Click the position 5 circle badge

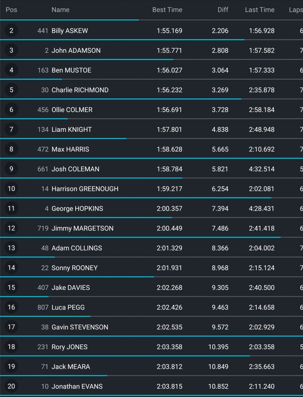pos(11,90)
